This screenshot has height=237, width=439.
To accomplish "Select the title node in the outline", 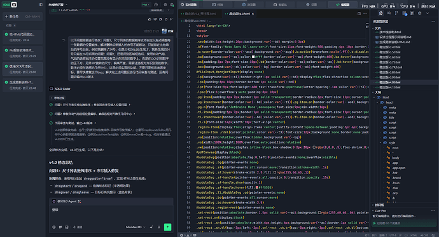I will pos(391,118).
